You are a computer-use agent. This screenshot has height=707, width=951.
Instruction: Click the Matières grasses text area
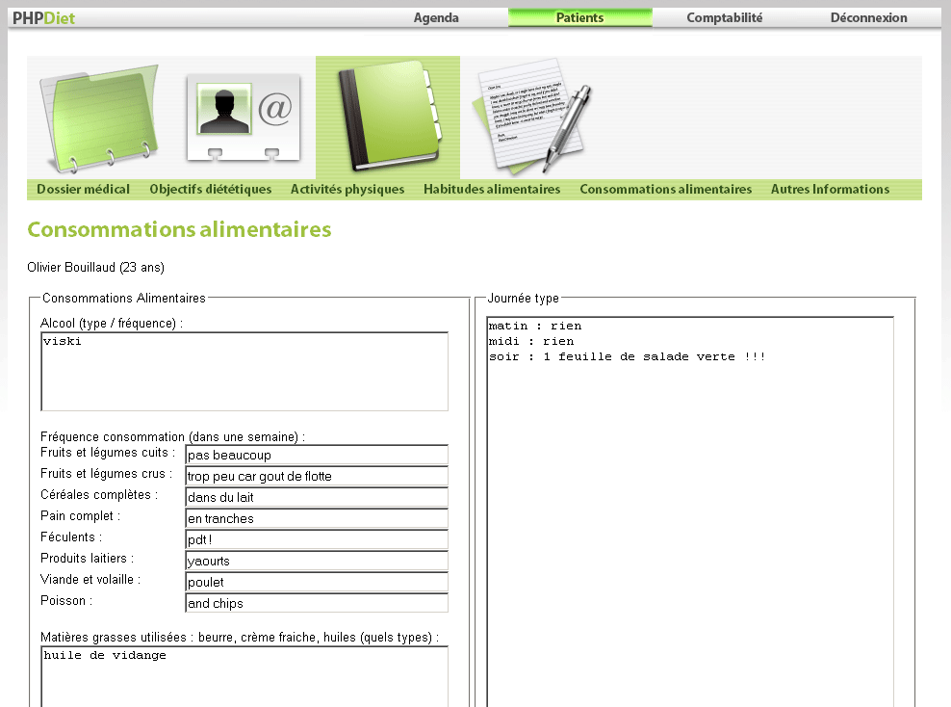click(x=244, y=676)
